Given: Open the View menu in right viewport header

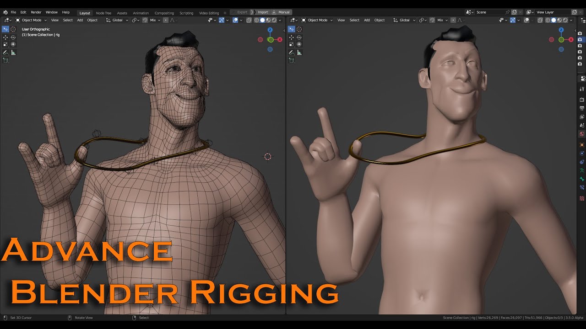Looking at the screenshot, I should point(341,20).
